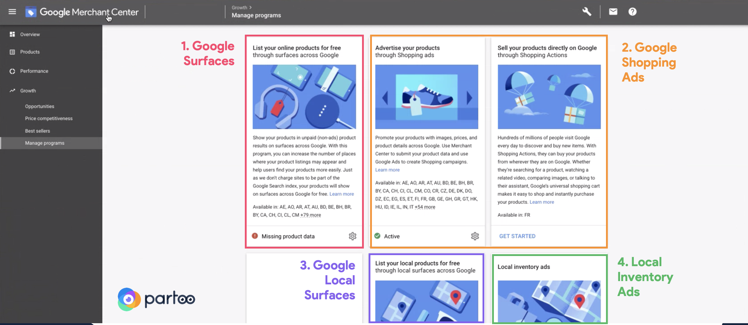Click 'List your local products for free' heading
Image resolution: width=748 pixels, height=325 pixels.
click(417, 263)
